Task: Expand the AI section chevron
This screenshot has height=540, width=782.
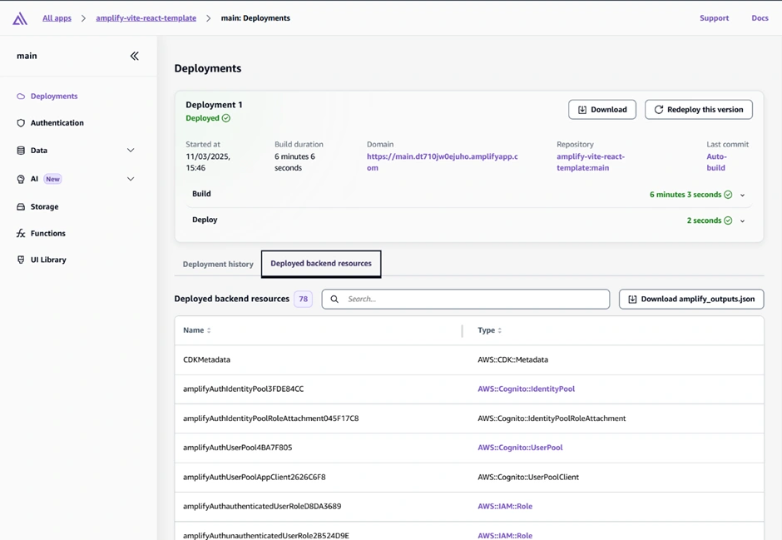Action: pyautogui.click(x=131, y=179)
